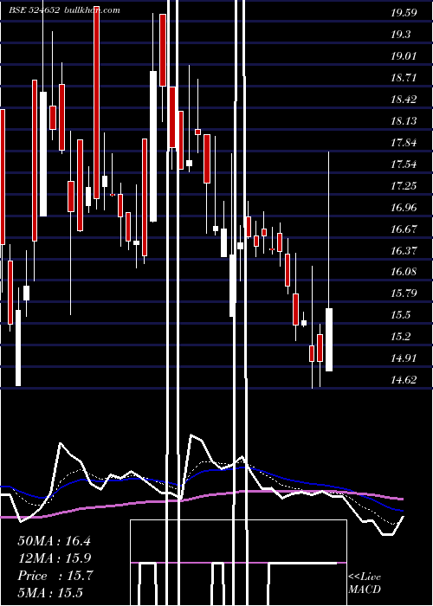The image size is (433, 606).
Task: Click the '<<Live MACD' label
Action: click(365, 583)
